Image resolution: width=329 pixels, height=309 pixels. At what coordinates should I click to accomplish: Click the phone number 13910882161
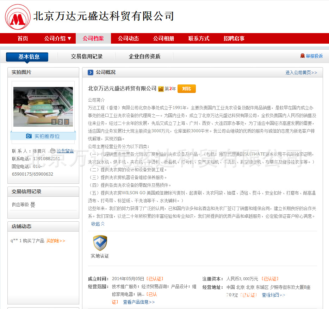click(x=46, y=159)
